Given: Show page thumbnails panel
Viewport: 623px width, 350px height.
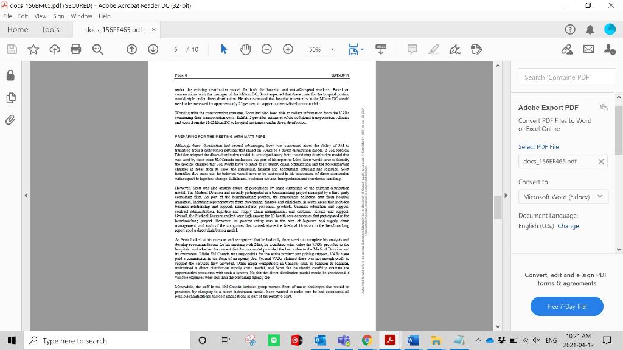Looking at the screenshot, I should (x=11, y=98).
